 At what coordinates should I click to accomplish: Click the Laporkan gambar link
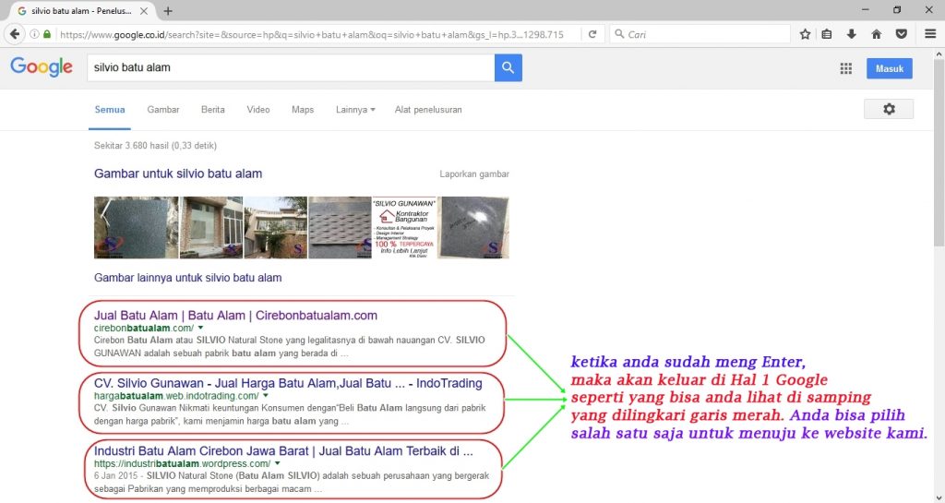pyautogui.click(x=474, y=174)
